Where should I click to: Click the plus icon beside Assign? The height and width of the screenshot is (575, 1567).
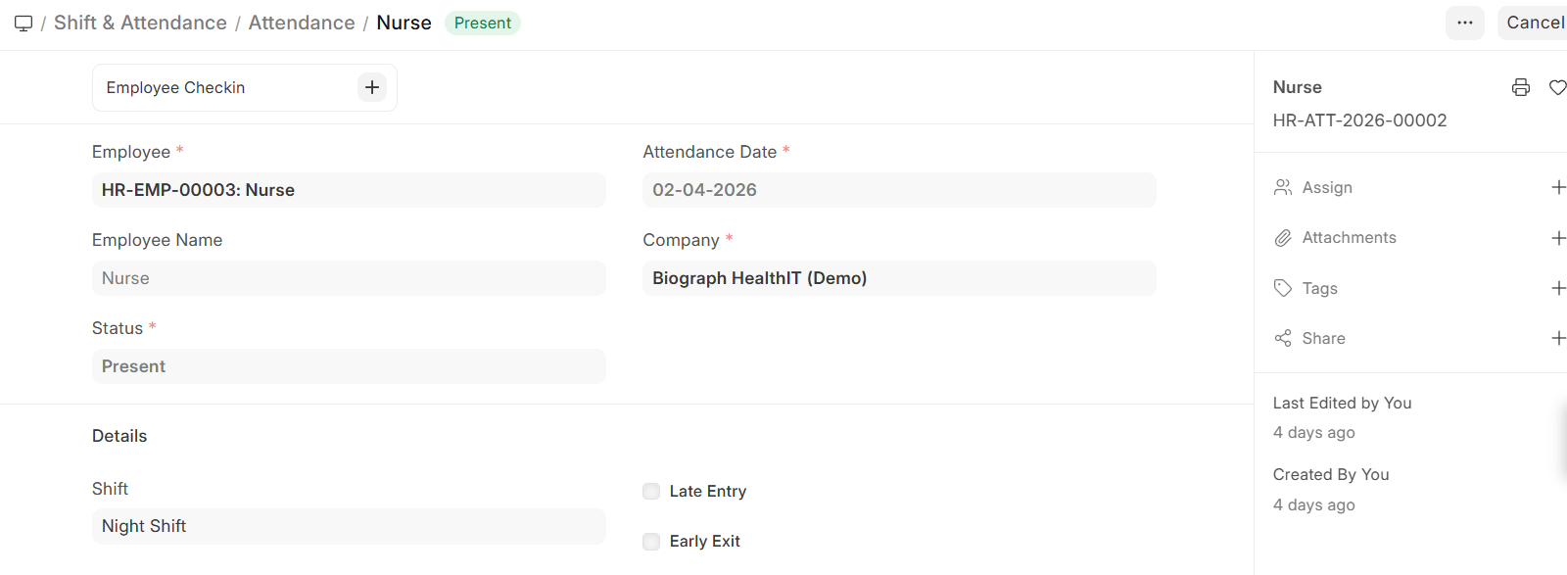coord(1558,187)
